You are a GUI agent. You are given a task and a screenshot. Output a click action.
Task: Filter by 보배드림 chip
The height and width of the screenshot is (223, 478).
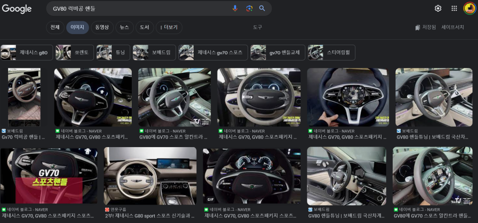pyautogui.click(x=154, y=52)
